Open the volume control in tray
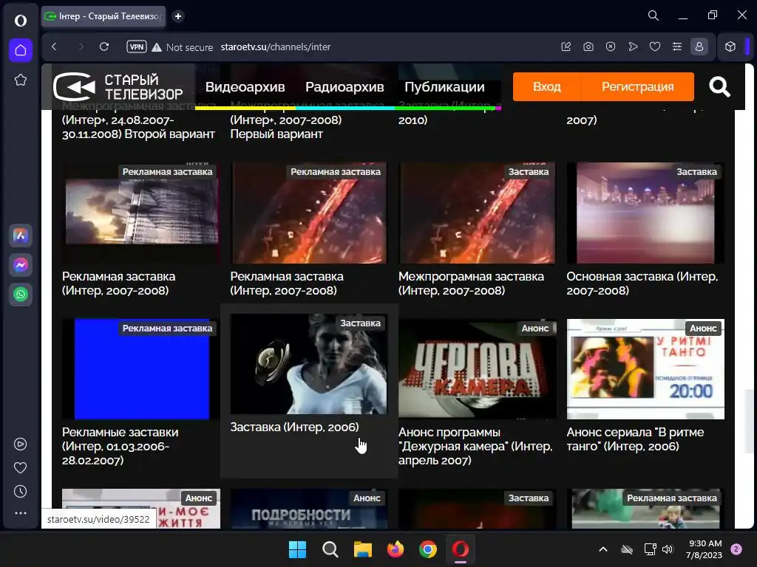The image size is (757, 567). (668, 549)
